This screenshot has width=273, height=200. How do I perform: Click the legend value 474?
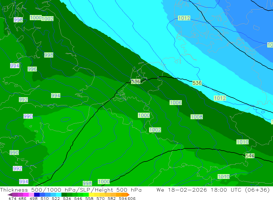point(12,199)
